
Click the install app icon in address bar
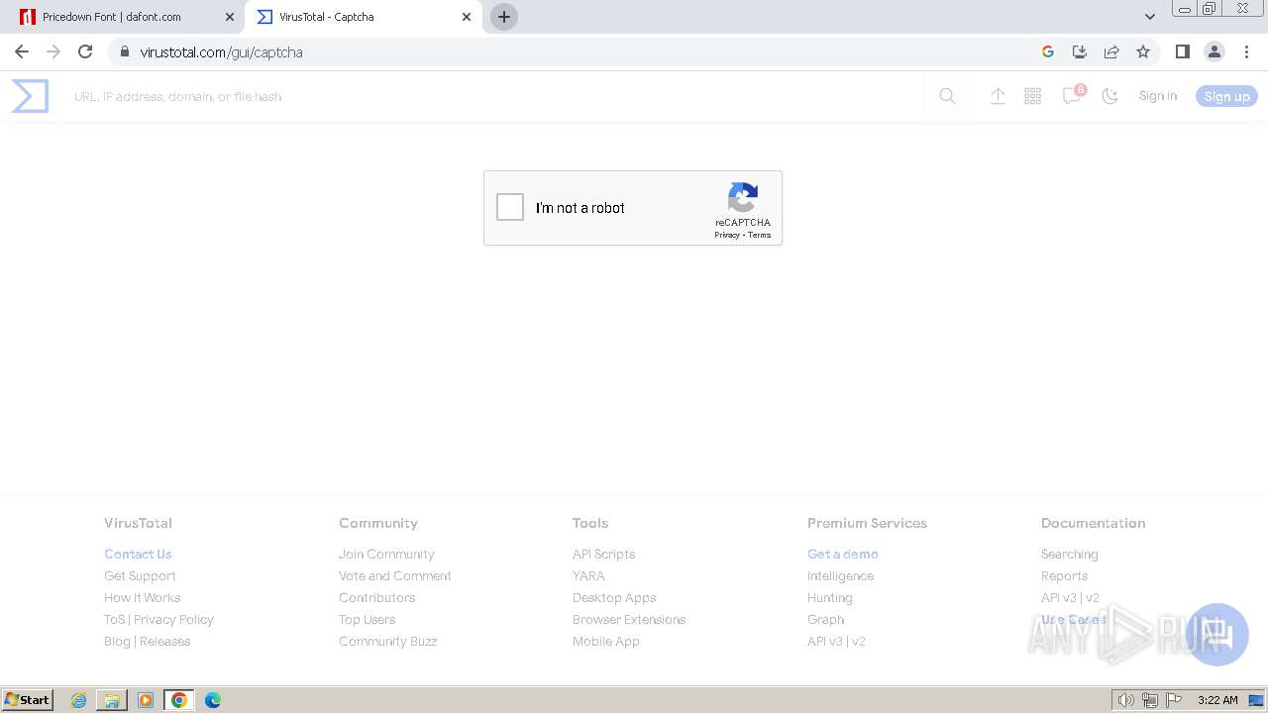[x=1080, y=51]
